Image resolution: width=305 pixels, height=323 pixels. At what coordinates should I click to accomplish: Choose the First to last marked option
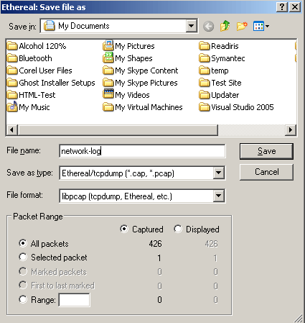23,285
